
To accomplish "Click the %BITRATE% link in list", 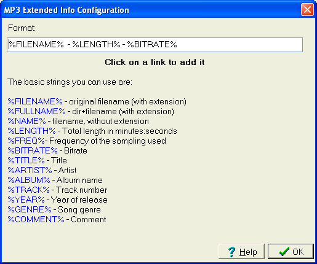I will [x=33, y=150].
